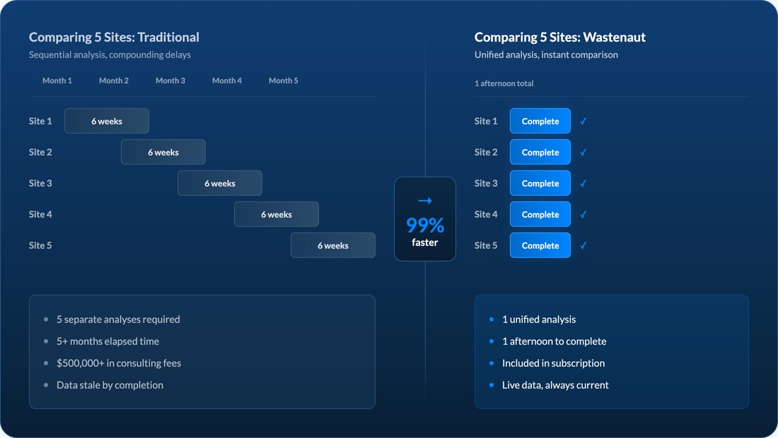Click the checkmark next to Site 1 Complete

tap(583, 122)
